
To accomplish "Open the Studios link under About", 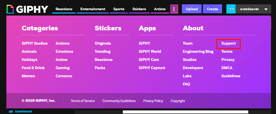I will point(190,60).
